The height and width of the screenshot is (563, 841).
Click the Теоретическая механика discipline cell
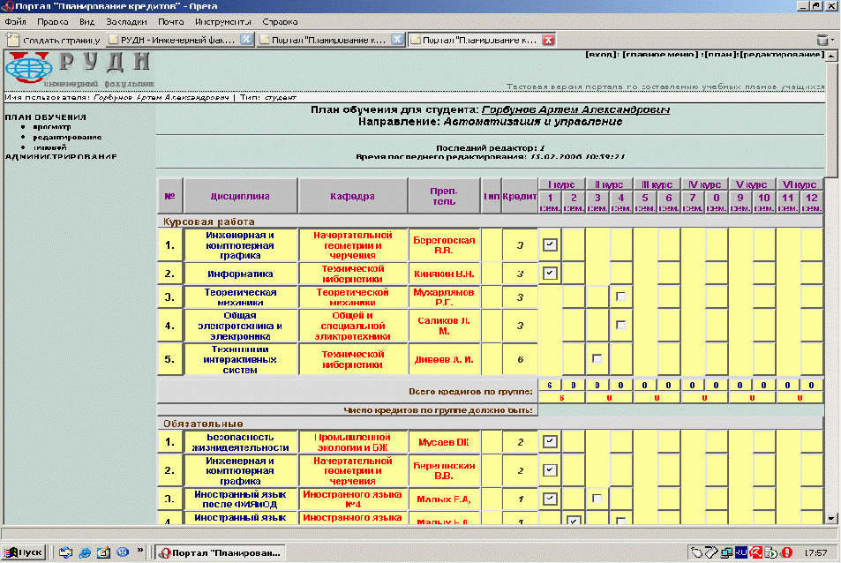pyautogui.click(x=240, y=297)
